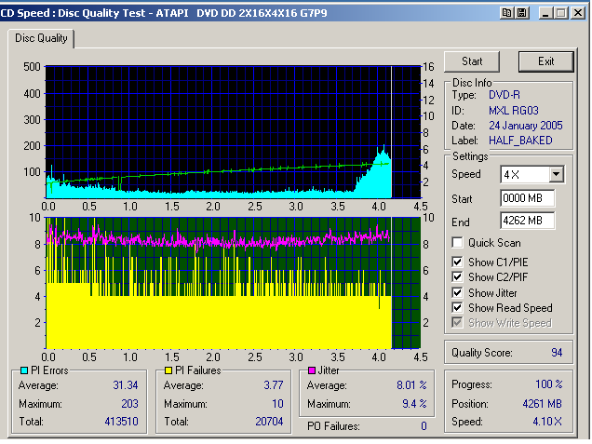This screenshot has height=444, width=592.
Task: Toggle the Show C1/PIE checkbox
Action: click(x=458, y=262)
